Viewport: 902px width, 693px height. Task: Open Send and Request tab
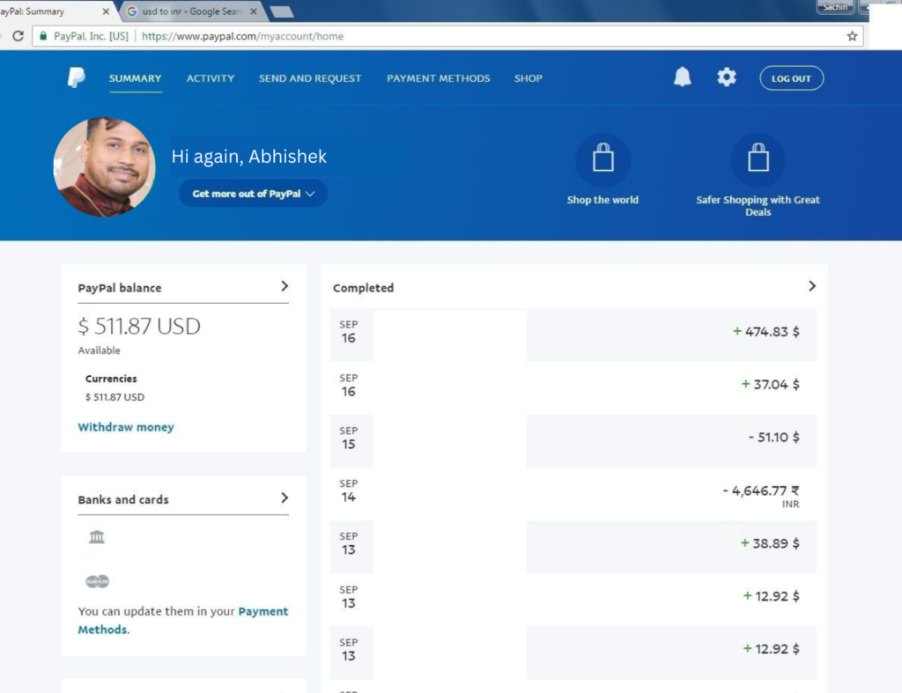310,78
